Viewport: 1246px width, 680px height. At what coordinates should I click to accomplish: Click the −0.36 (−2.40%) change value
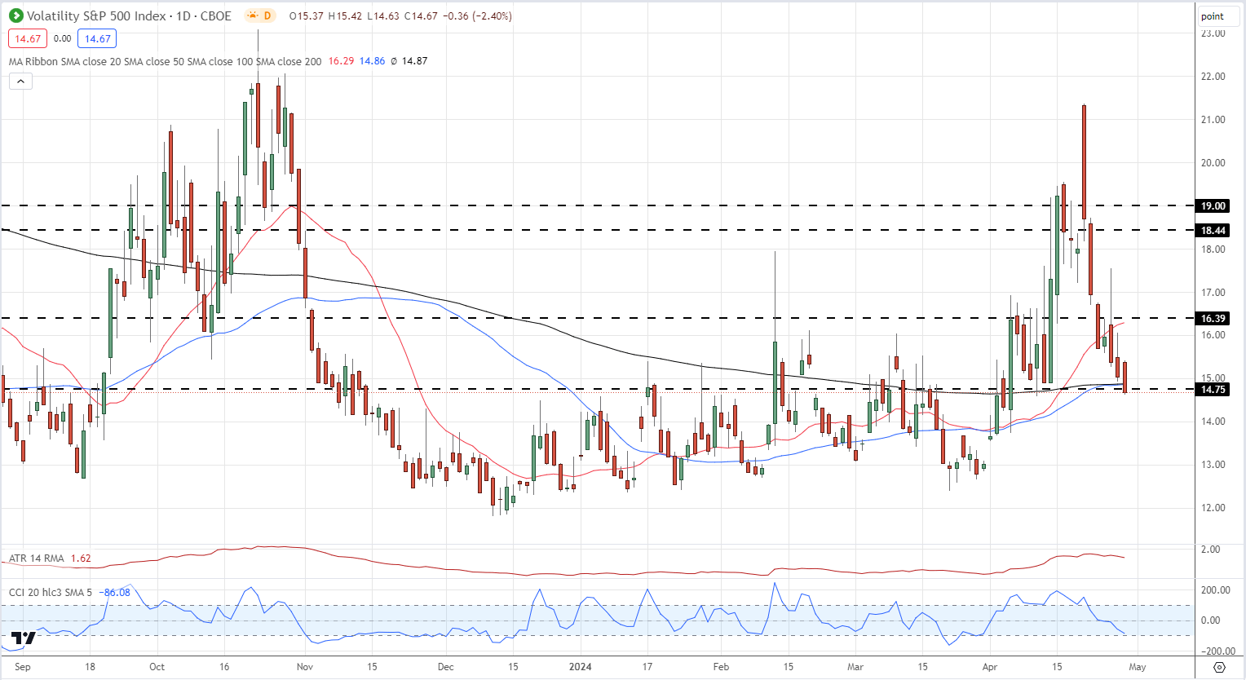[x=477, y=15]
